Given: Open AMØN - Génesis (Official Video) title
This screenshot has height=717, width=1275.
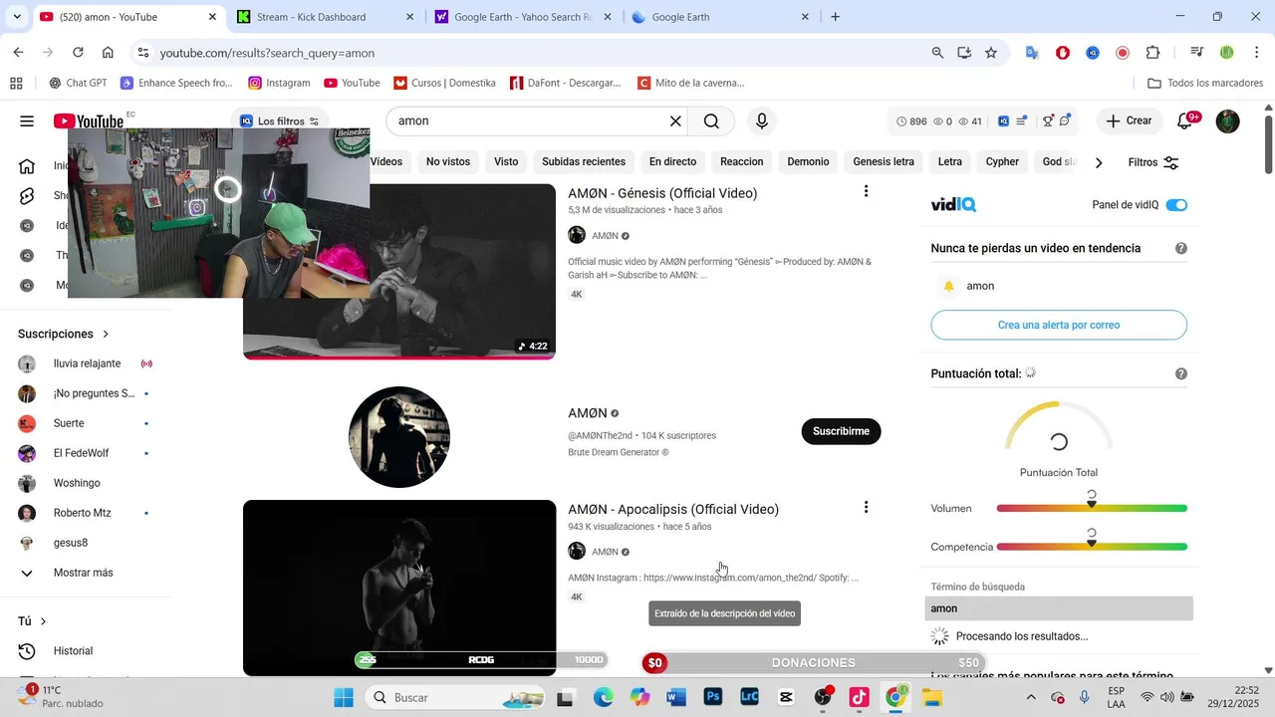Looking at the screenshot, I should (662, 193).
